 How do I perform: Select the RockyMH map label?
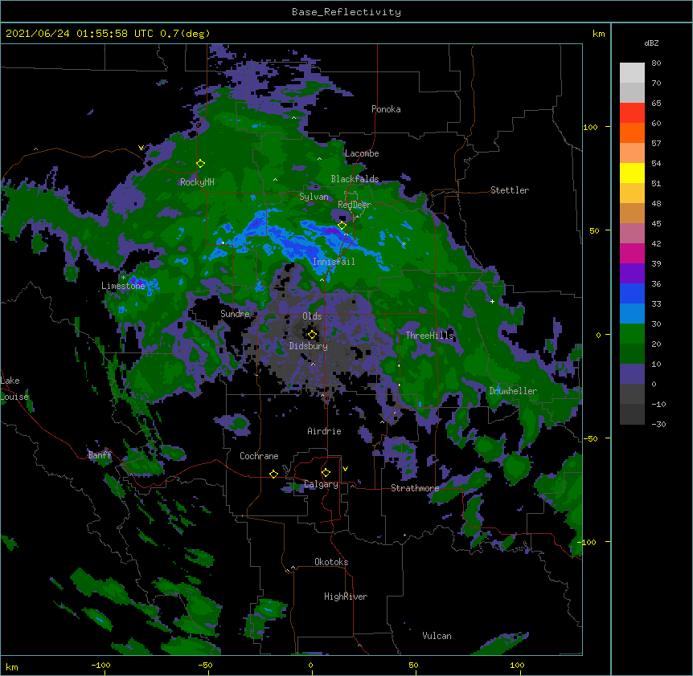coord(197,182)
